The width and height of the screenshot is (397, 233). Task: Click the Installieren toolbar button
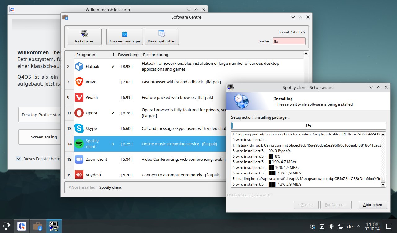coord(85,37)
